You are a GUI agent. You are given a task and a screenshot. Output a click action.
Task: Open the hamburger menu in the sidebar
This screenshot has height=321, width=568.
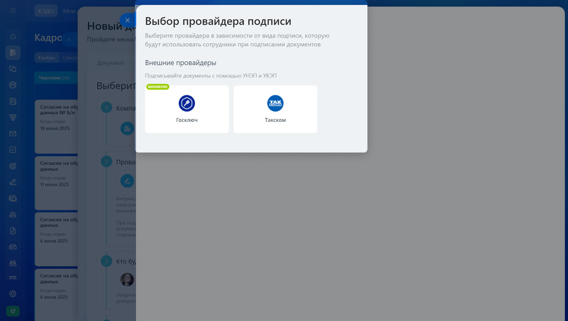click(x=13, y=11)
